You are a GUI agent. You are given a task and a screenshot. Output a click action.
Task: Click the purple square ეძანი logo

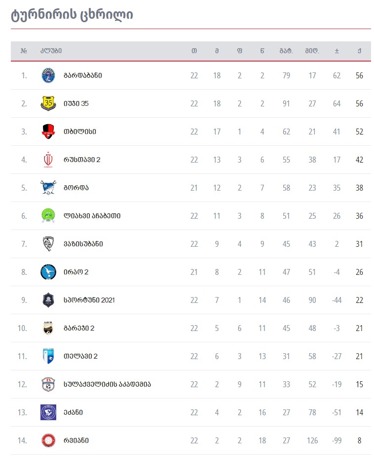point(48,412)
